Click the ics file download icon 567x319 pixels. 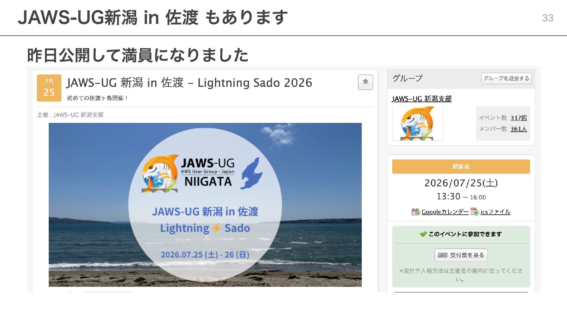point(475,212)
